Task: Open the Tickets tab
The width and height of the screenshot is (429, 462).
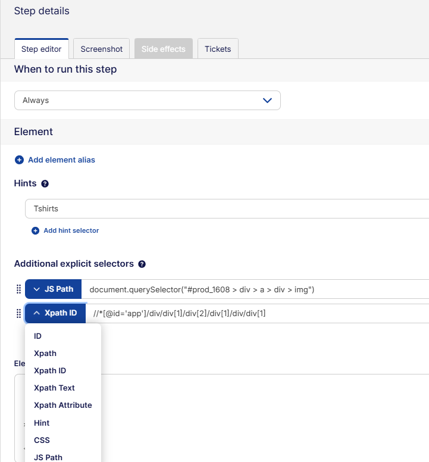Action: (218, 49)
